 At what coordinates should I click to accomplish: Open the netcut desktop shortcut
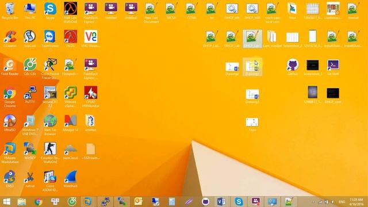(x=30, y=179)
